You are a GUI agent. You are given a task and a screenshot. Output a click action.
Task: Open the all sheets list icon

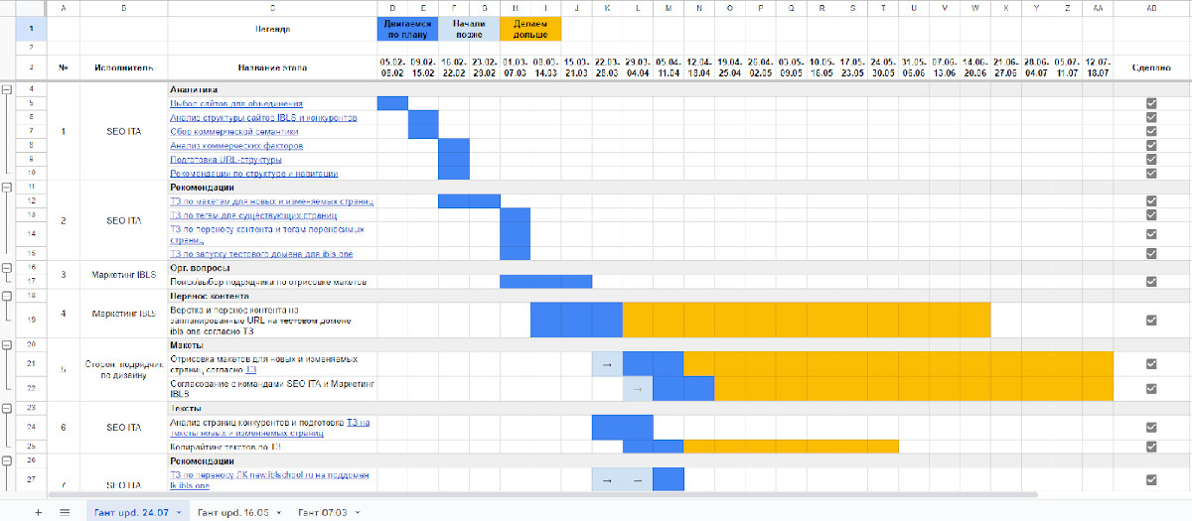65,512
